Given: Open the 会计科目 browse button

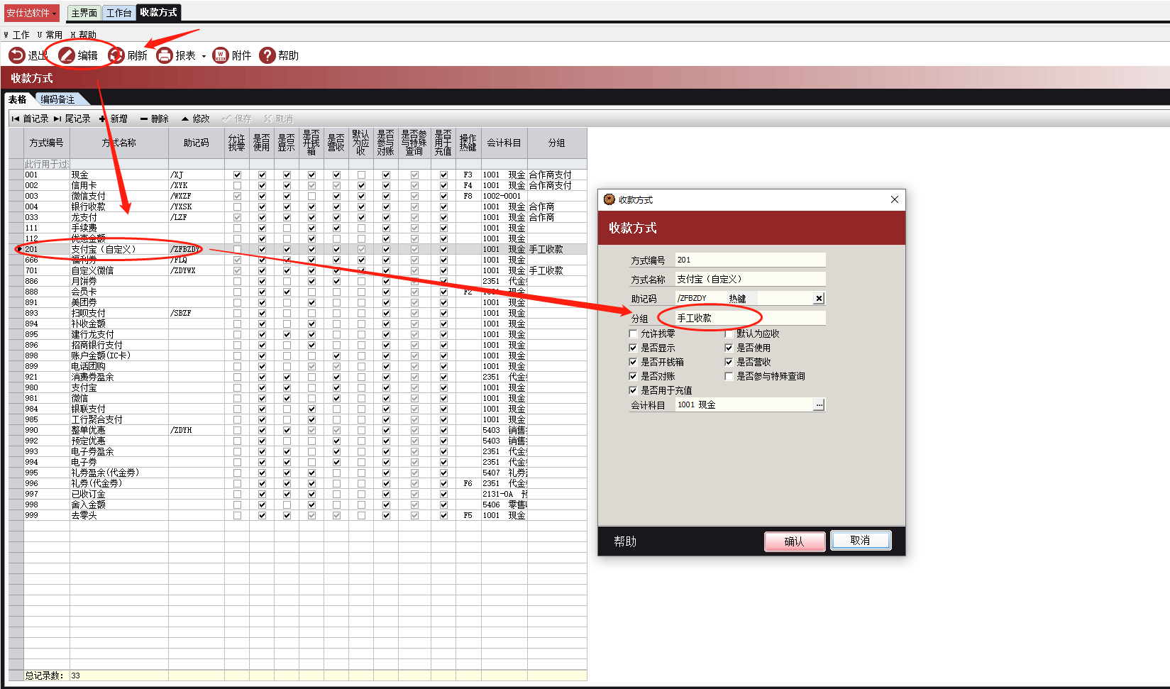Looking at the screenshot, I should 819,404.
